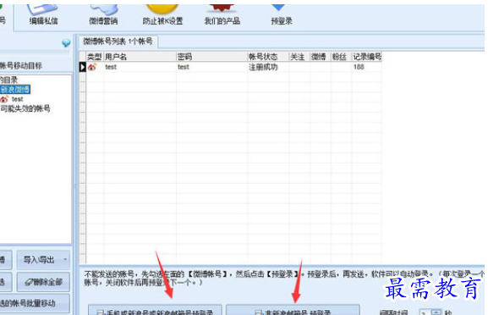
Task: Click the row indicator arrow of the test row
Action: coord(83,67)
